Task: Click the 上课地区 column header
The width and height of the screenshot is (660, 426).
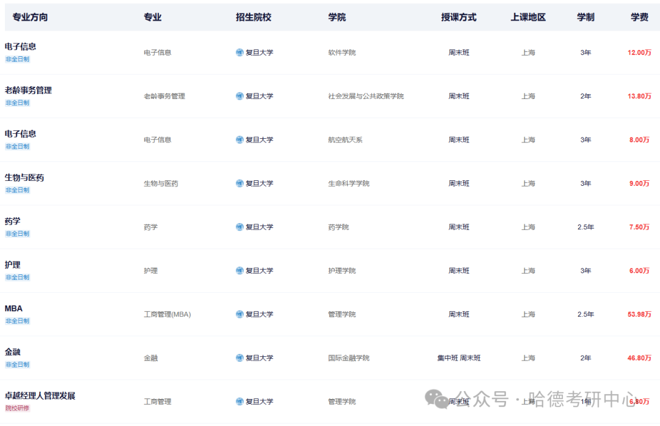Action: (528, 17)
